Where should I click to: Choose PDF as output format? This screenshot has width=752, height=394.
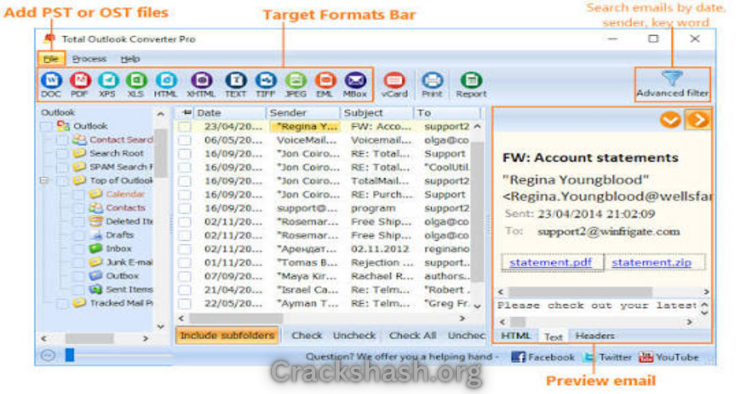(x=80, y=80)
